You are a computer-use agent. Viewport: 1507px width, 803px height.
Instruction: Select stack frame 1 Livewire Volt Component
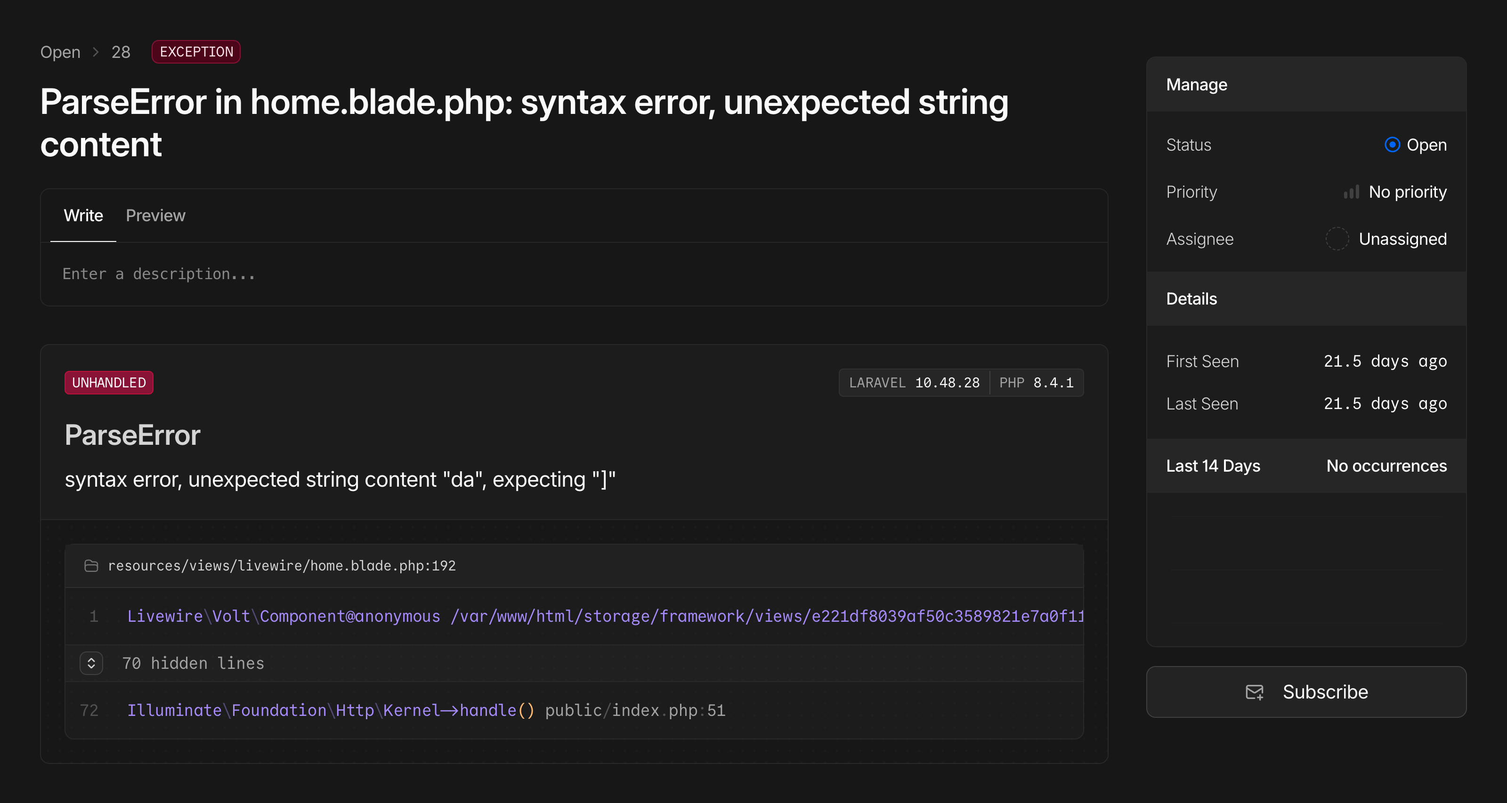(x=573, y=616)
